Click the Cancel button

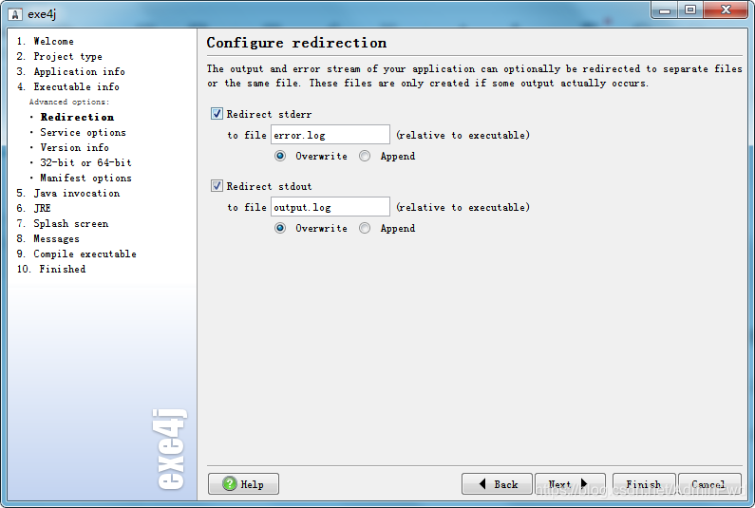click(709, 484)
